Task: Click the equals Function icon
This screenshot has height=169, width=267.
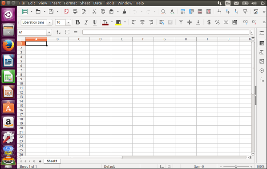Action: tap(76, 32)
